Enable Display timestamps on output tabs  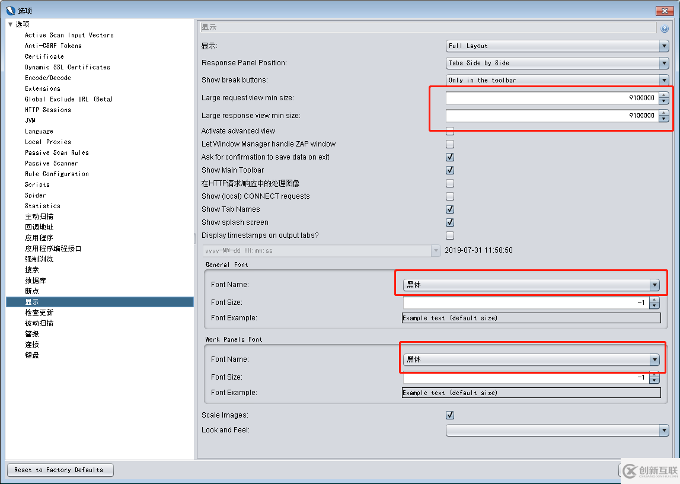450,235
